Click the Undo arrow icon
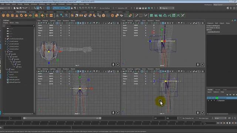The image size is (237, 133). tap(23, 8)
